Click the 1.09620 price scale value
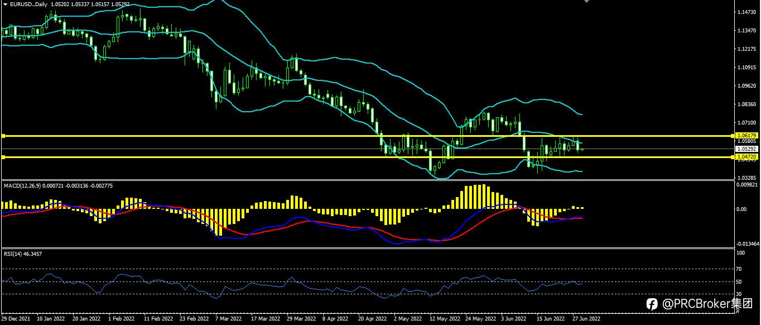Screen dimensions: 761x325 tap(746, 86)
